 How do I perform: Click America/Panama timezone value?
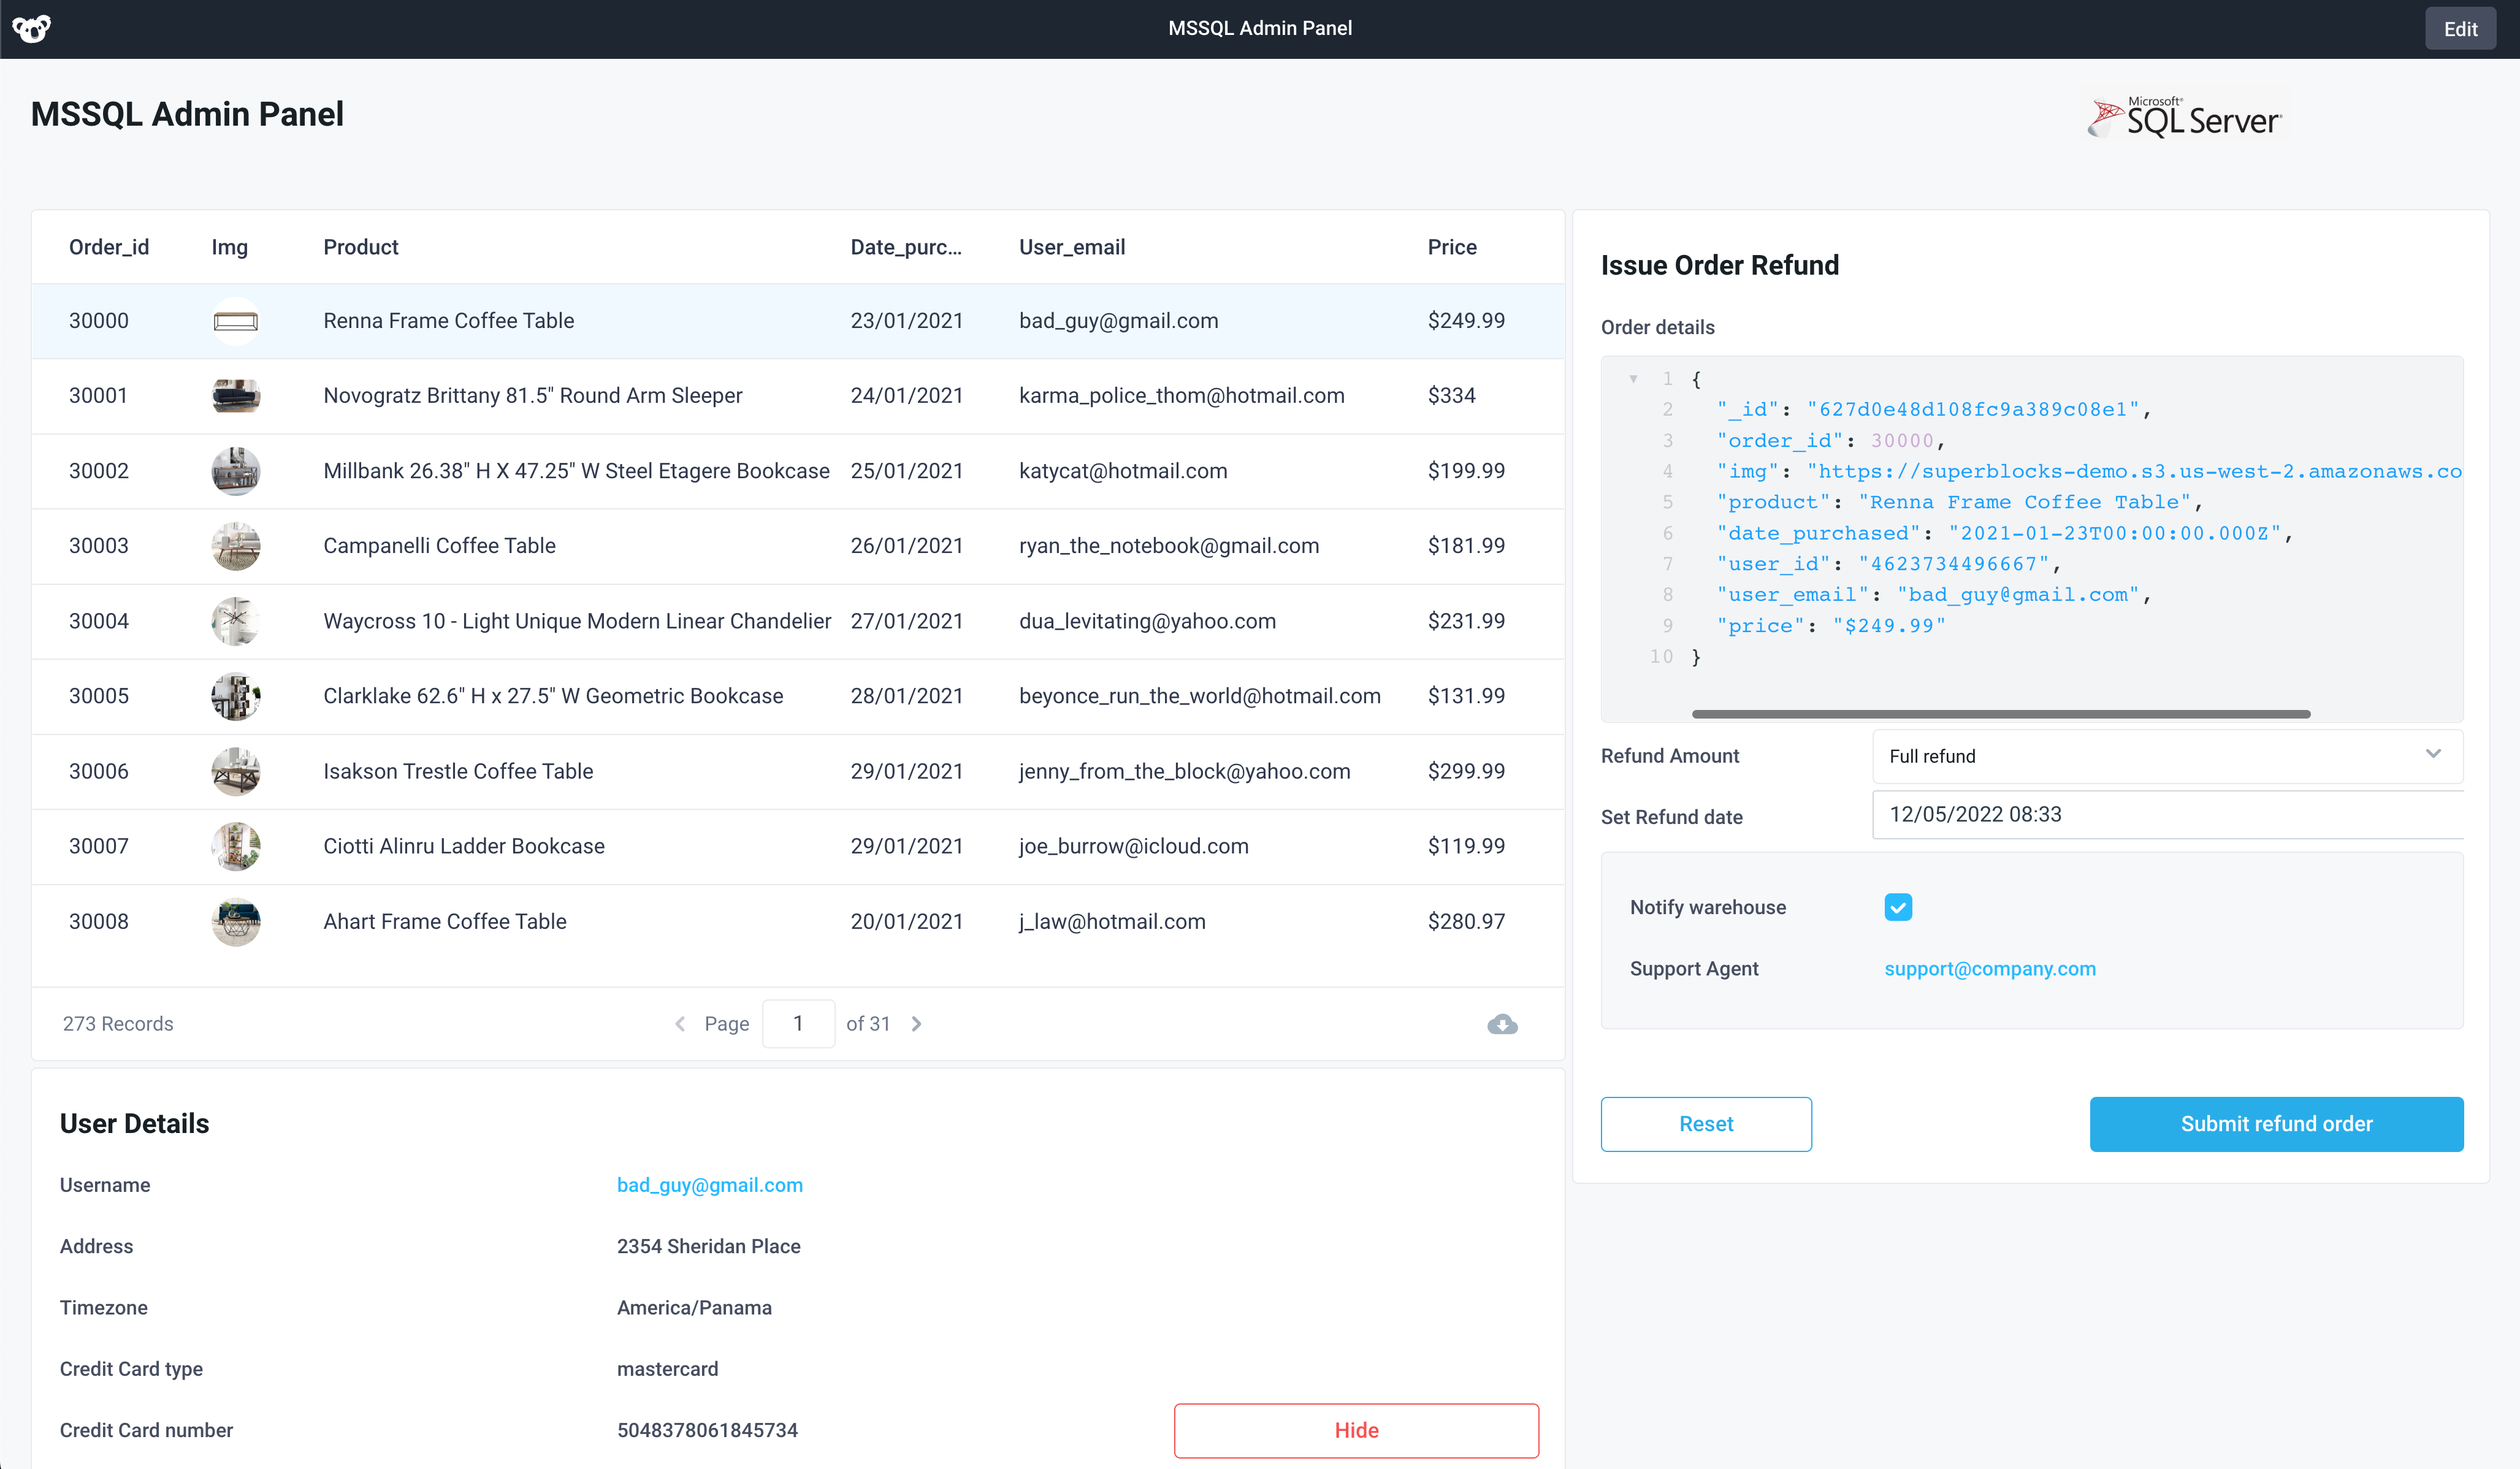pos(694,1308)
